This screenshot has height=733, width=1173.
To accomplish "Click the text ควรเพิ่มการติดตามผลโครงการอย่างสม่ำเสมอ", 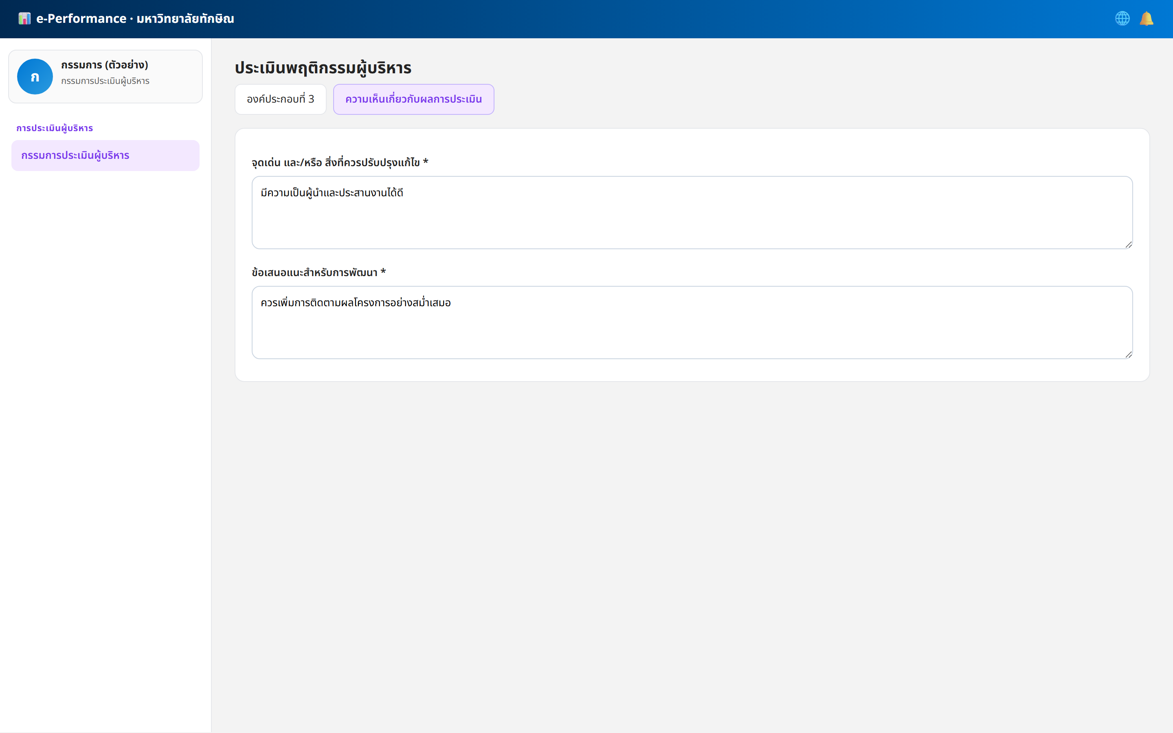I will (x=356, y=303).
